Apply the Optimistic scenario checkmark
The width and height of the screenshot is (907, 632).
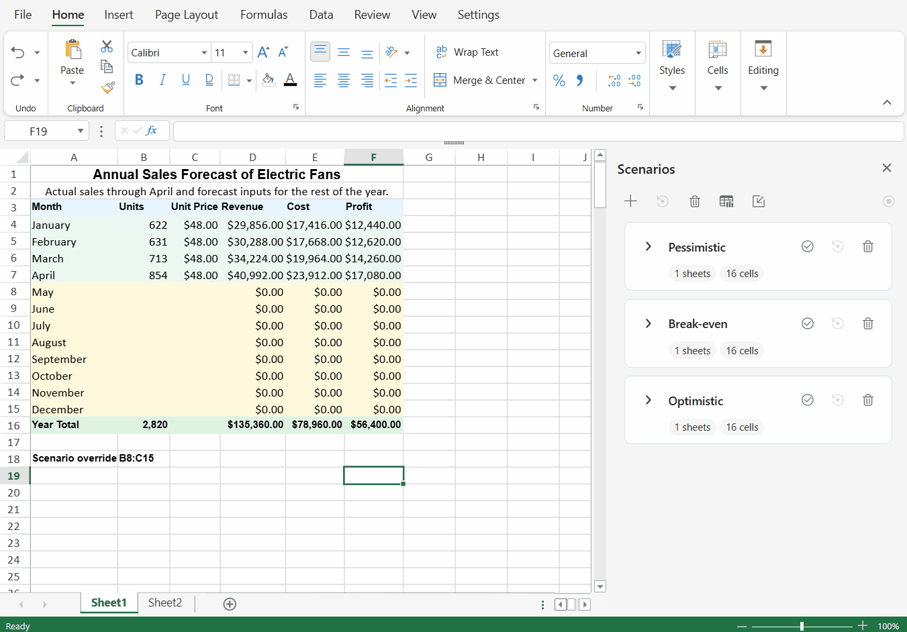click(808, 400)
